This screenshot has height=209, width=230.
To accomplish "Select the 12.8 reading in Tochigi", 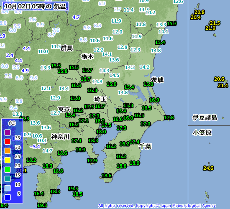I will (x=123, y=47).
